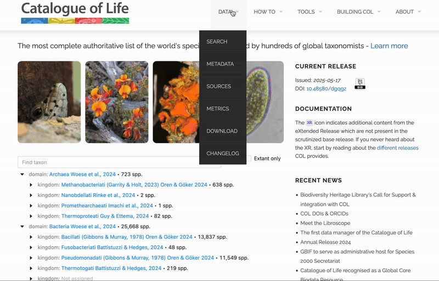Click the BibTeX citation icon
Screen dimensions: 439x281
(x=360, y=84)
